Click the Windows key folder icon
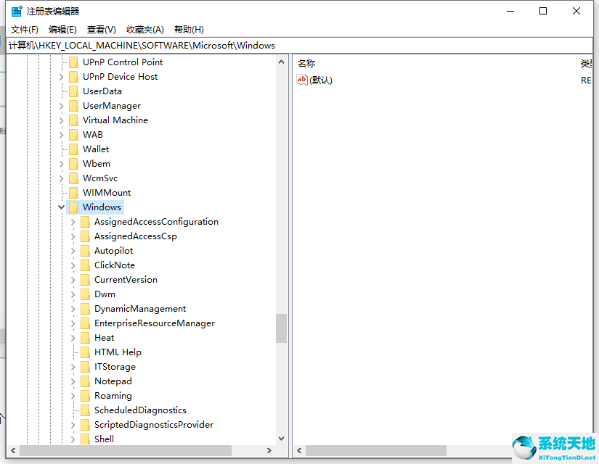The height and width of the screenshot is (464, 599). 75,207
